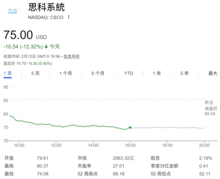Click the 昨日收盘价 85.54 label
This screenshot has height=179, width=220.
click(x=211, y=108)
